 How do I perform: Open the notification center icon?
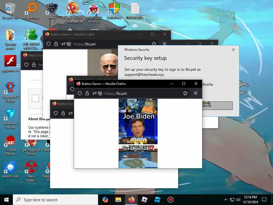coord(264,200)
